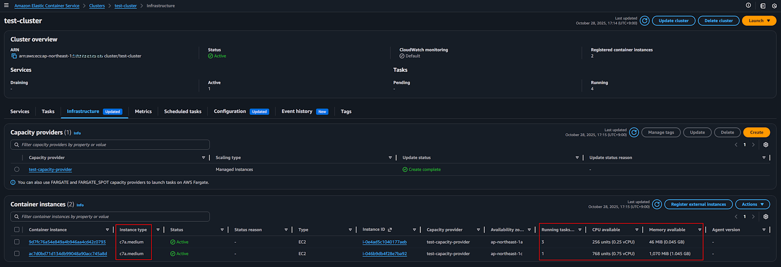781x267 pixels.
Task: Open the Scheduled tasks tab
Action: [x=183, y=112]
